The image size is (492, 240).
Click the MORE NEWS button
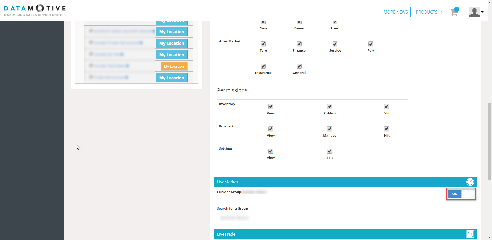coord(396,12)
